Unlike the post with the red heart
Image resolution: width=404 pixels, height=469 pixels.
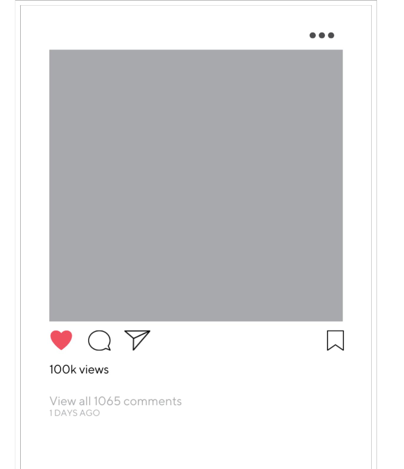[61, 340]
